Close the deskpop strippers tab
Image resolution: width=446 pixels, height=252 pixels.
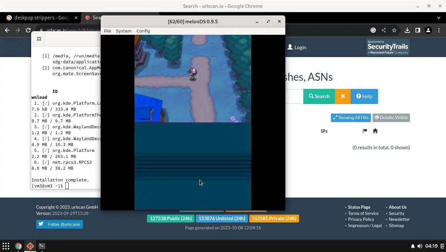point(76,18)
